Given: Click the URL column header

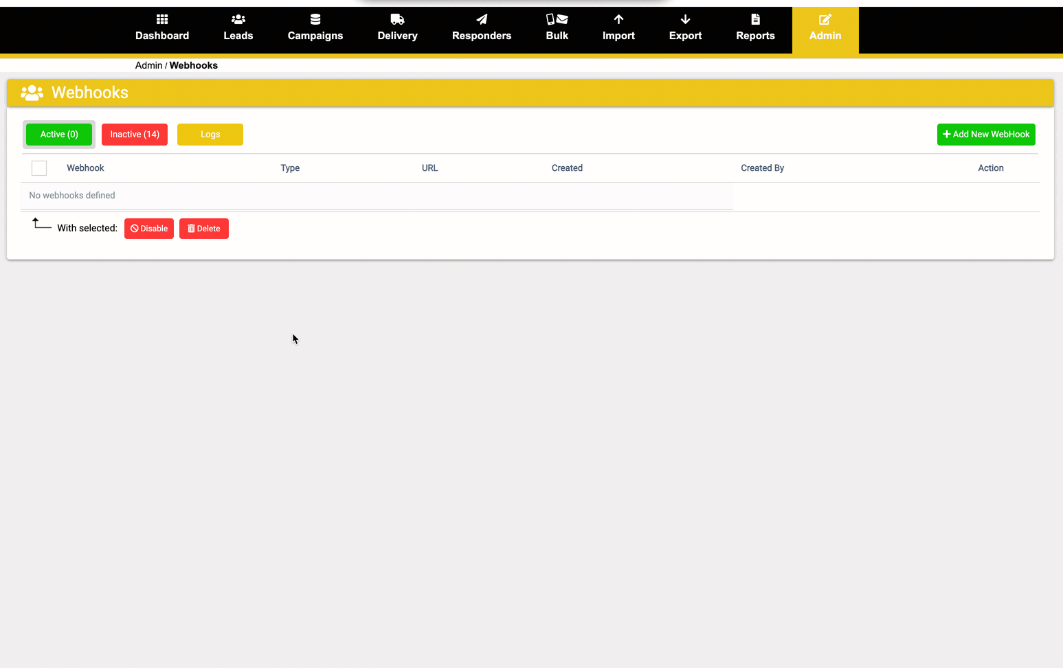Looking at the screenshot, I should click(x=429, y=168).
